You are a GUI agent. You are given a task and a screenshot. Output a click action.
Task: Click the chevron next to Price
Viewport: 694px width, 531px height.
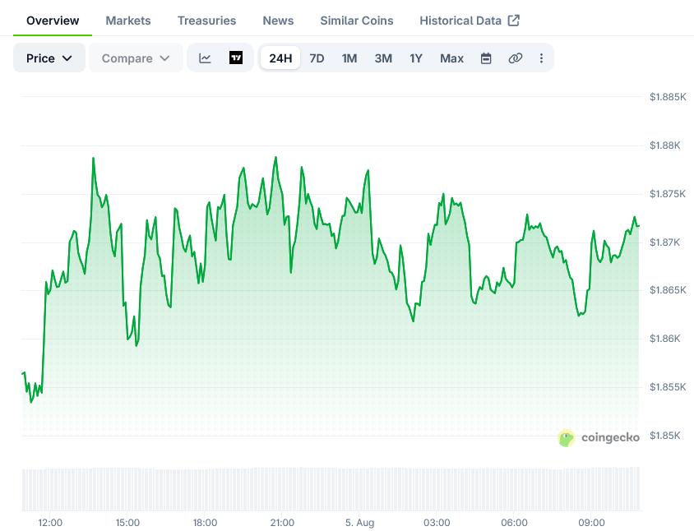pos(67,58)
